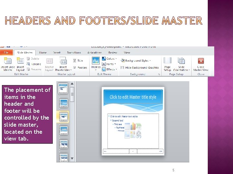Enable Hide Background Graphics checkbox
This screenshot has height=174, width=233.
[122, 68]
